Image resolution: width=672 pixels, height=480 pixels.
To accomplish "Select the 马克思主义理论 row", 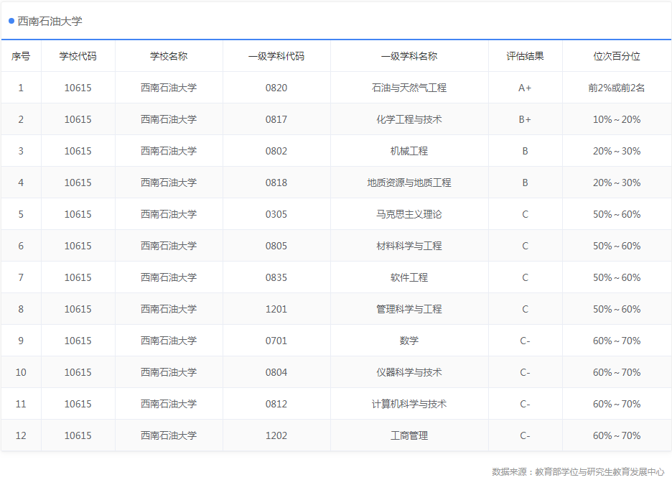I will pos(409,213).
